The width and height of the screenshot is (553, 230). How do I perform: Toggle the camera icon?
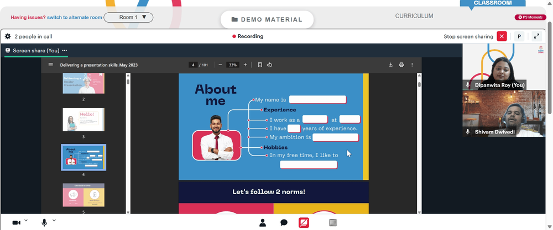pos(16,223)
